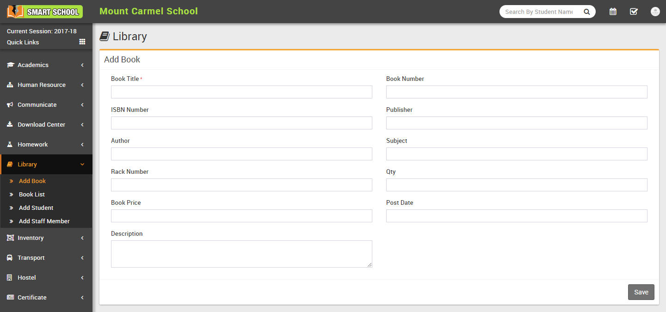Open the Quick Links grid icon
Viewport: 666px width, 312px height.
pos(82,42)
